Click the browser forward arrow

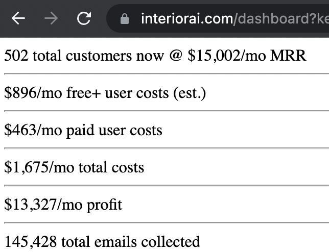pyautogui.click(x=51, y=18)
